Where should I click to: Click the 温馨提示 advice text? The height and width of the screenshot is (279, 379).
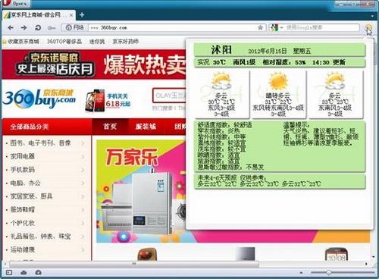(x=321, y=134)
